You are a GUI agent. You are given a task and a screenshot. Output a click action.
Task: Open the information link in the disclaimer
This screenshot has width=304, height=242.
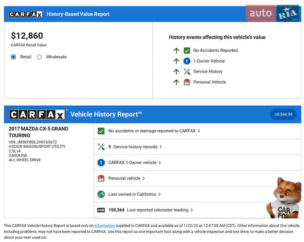coord(104,225)
